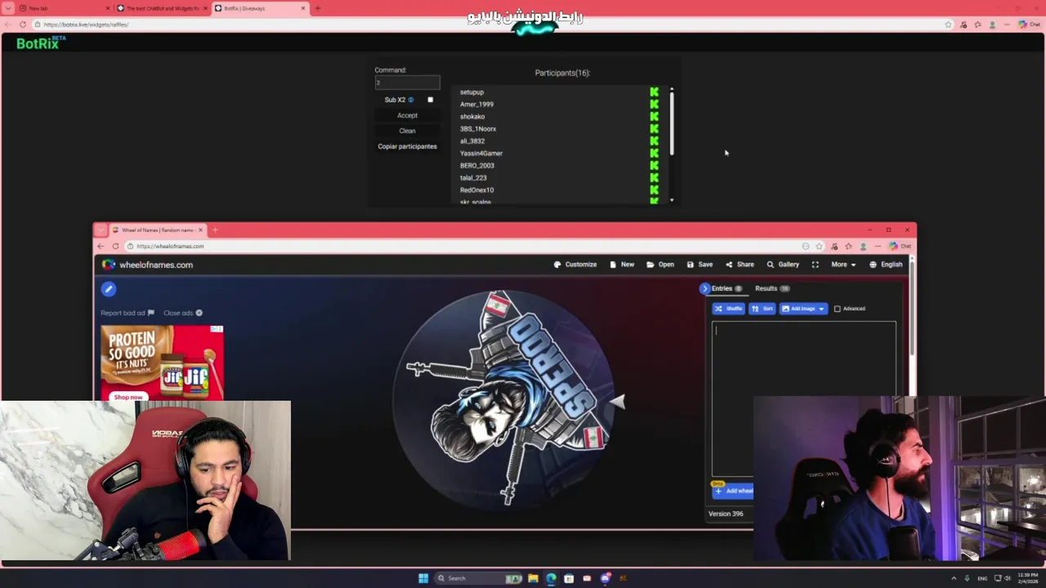Toggle the Sub X2 checkbox

(431, 100)
